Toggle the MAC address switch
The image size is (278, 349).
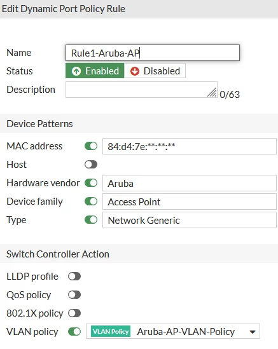(x=91, y=146)
